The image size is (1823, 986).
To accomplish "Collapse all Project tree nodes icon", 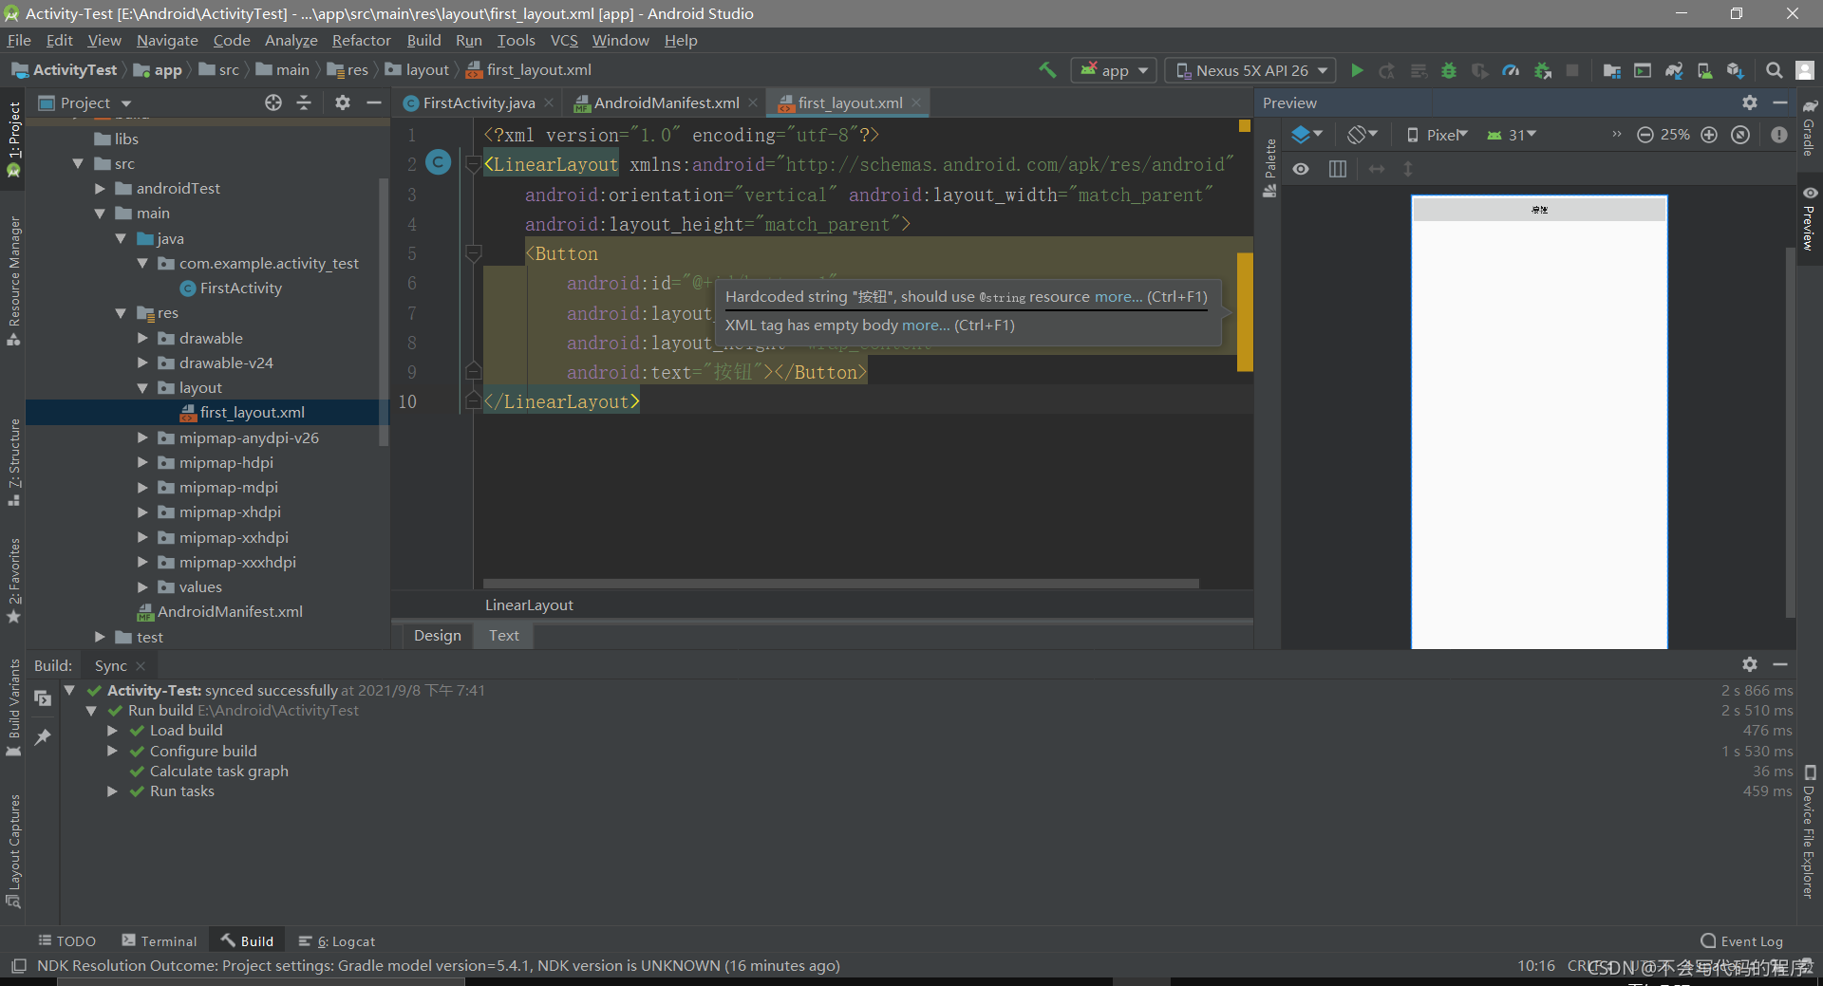I will [x=304, y=102].
